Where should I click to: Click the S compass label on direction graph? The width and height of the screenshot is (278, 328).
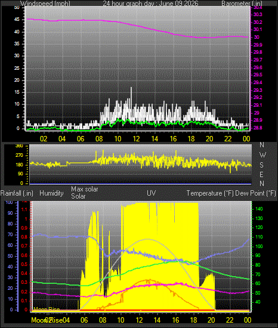pyautogui.click(x=261, y=165)
